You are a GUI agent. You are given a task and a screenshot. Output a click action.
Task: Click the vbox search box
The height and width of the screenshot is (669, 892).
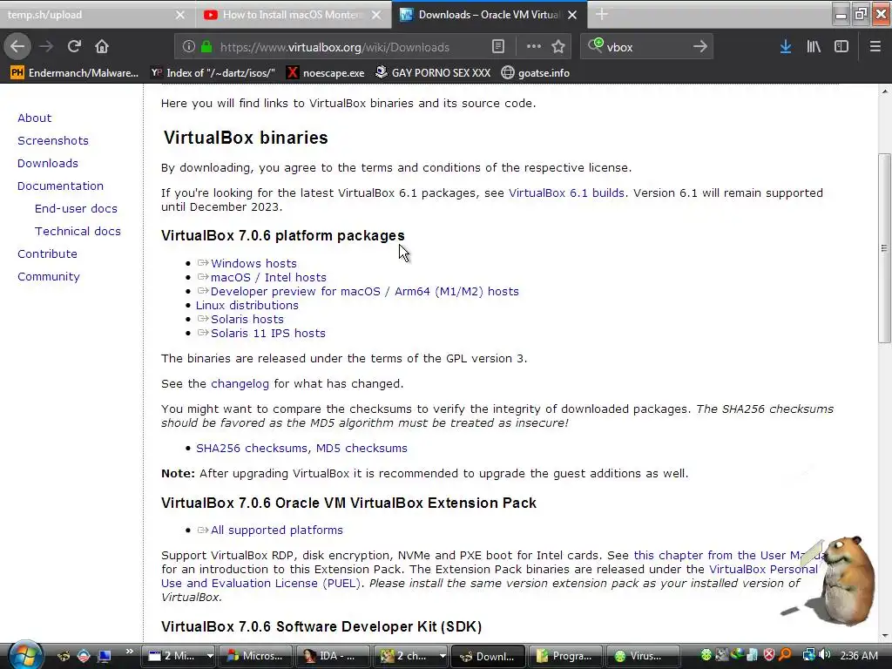[645, 47]
